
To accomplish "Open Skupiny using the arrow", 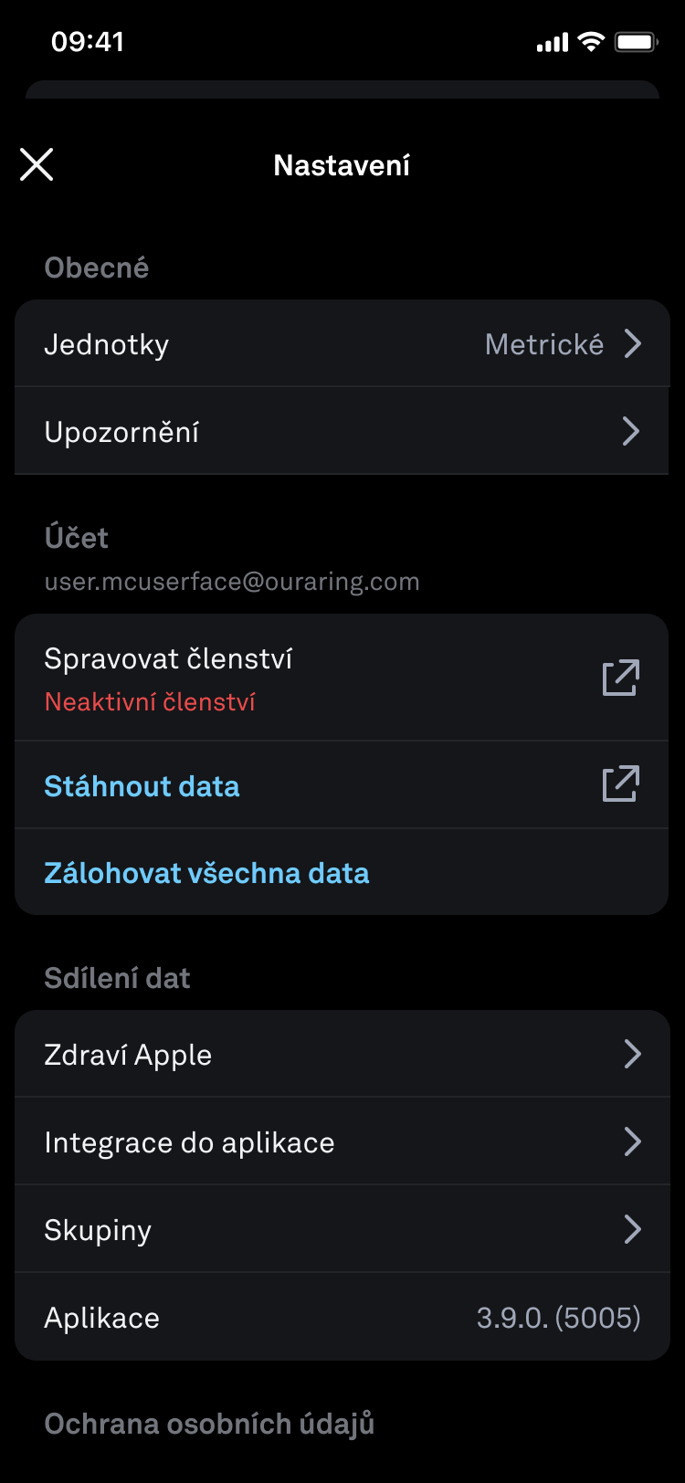I will click(632, 1229).
